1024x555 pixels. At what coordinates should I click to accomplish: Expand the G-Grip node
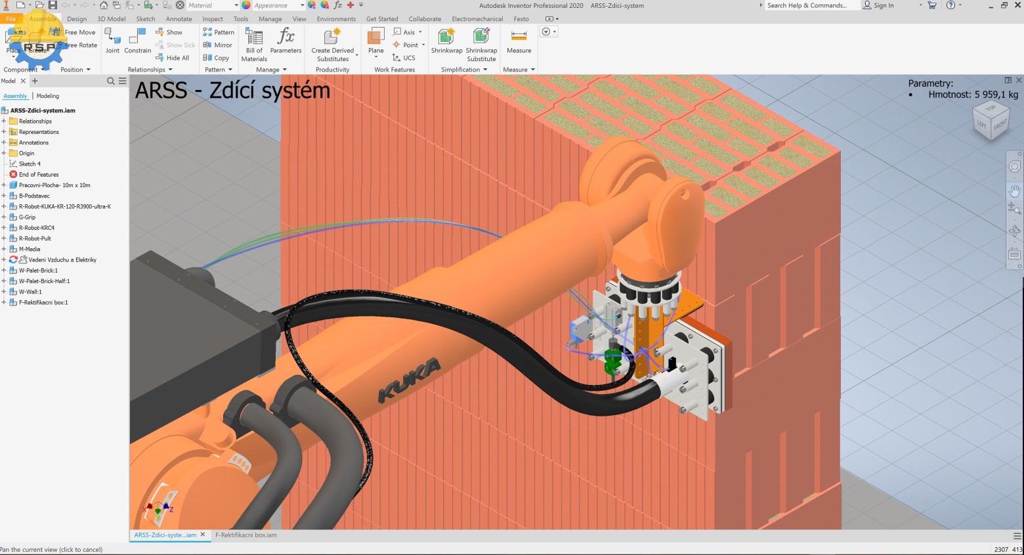[x=4, y=217]
